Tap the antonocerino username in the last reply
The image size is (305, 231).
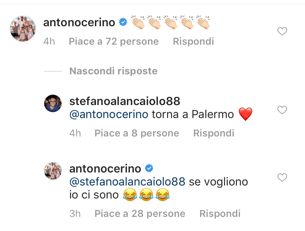click(x=105, y=169)
